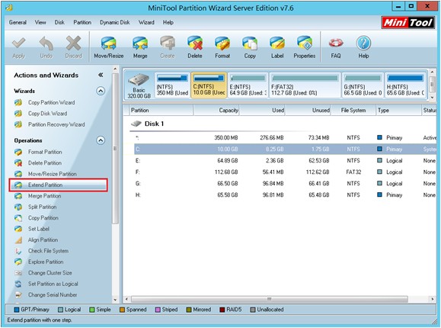The height and width of the screenshot is (328, 441).
Task: Click the partition list horizontal scrollbar
Action: [269, 299]
